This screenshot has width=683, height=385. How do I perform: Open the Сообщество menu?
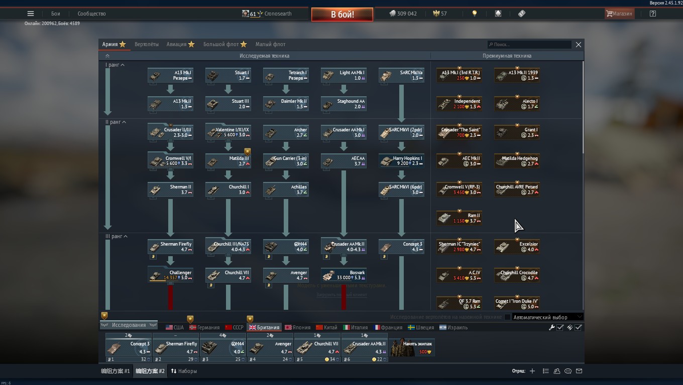(x=91, y=14)
